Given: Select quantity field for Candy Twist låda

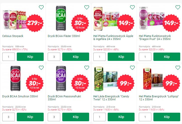Looking at the screenshot, I should pyautogui.click(x=99, y=117).
